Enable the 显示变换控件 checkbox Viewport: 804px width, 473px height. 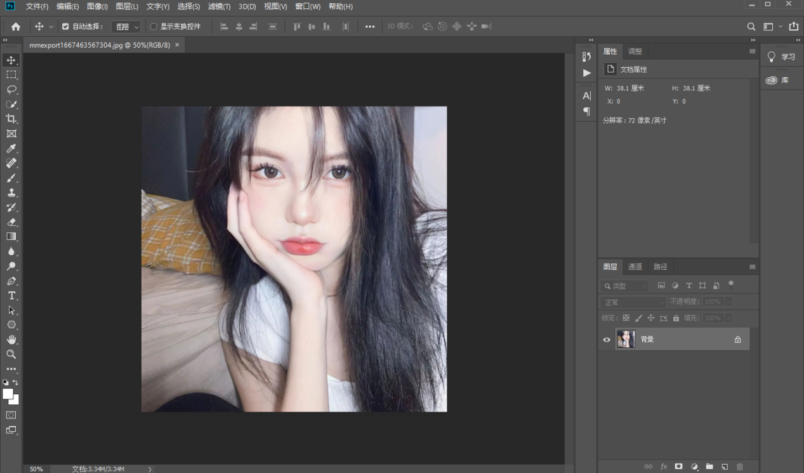[154, 27]
